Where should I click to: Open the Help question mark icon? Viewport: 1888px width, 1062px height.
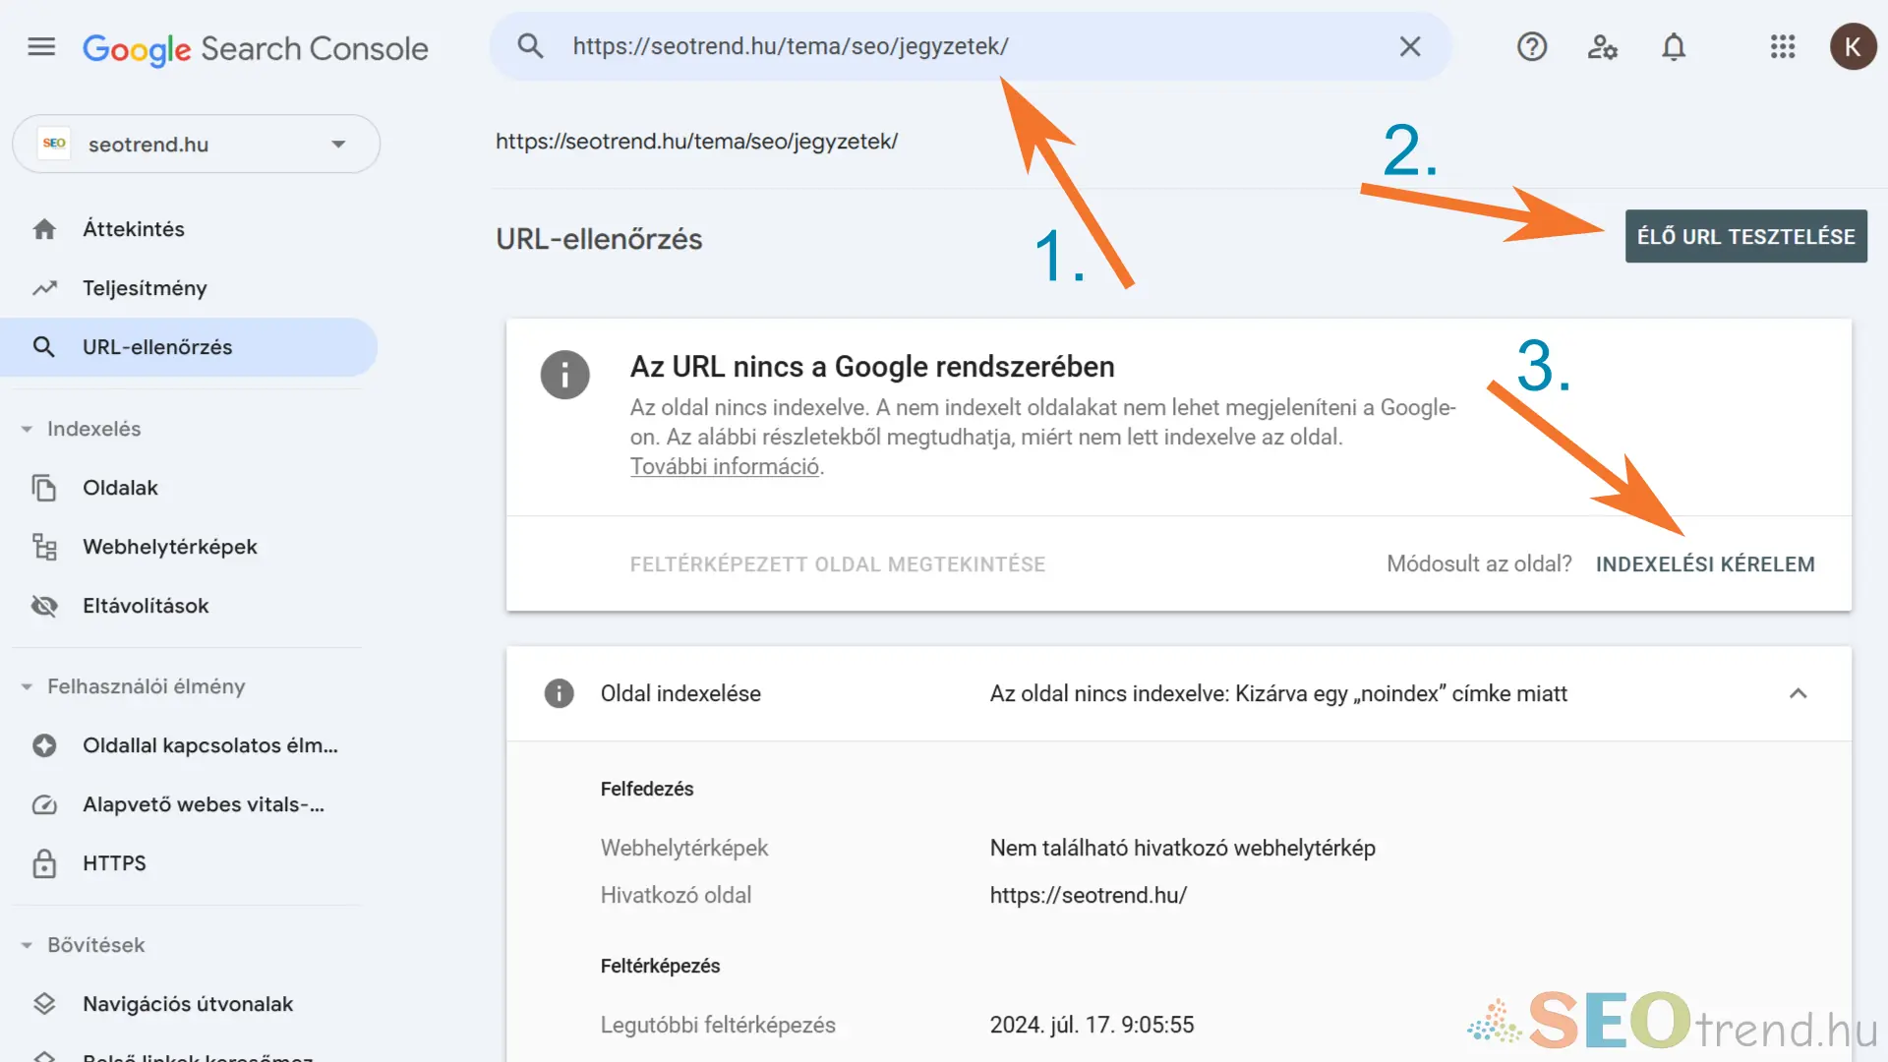[x=1532, y=46]
